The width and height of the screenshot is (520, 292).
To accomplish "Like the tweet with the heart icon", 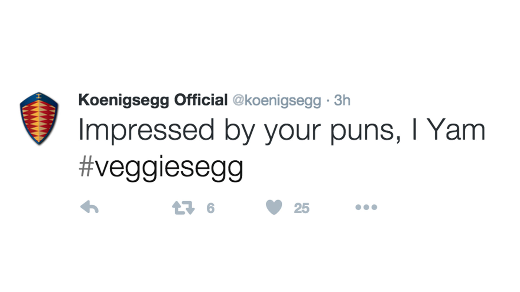I will pyautogui.click(x=274, y=207).
